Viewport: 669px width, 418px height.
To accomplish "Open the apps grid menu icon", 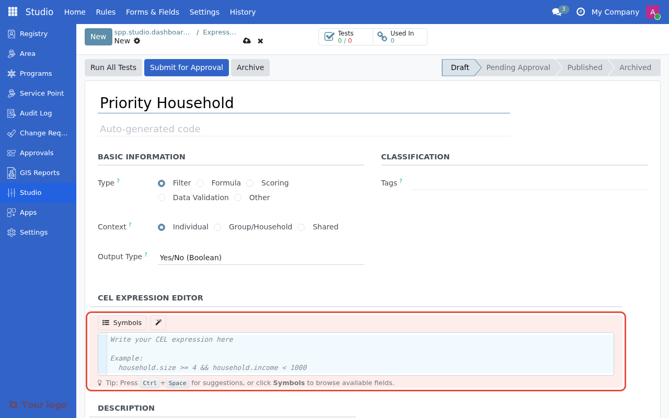I will point(13,11).
